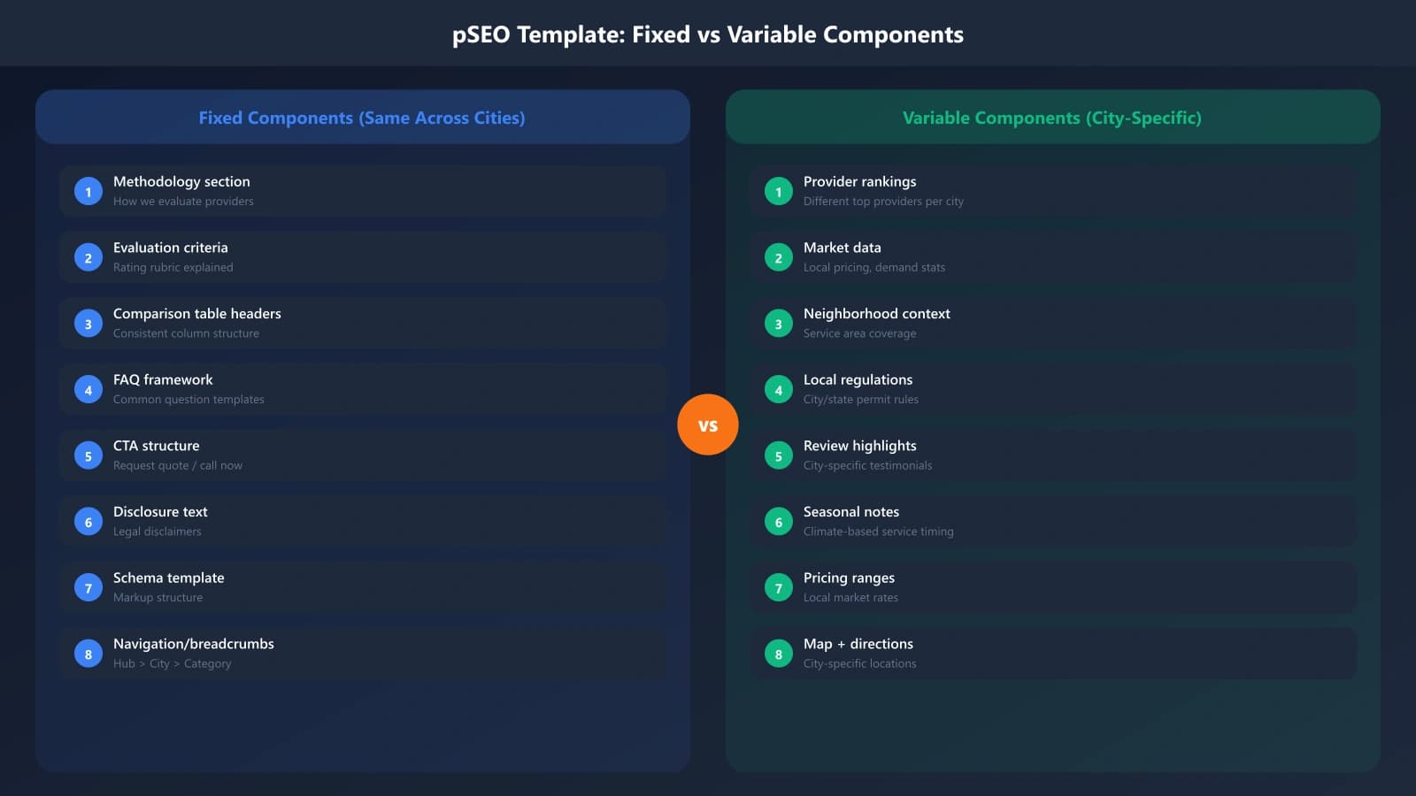
Task: Select the number 8 badge beside Map + directions
Action: click(778, 653)
